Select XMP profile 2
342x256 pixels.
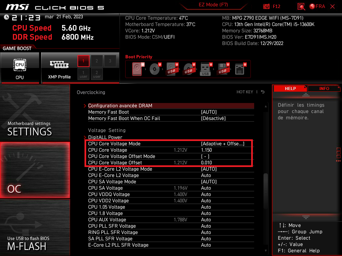97,61
